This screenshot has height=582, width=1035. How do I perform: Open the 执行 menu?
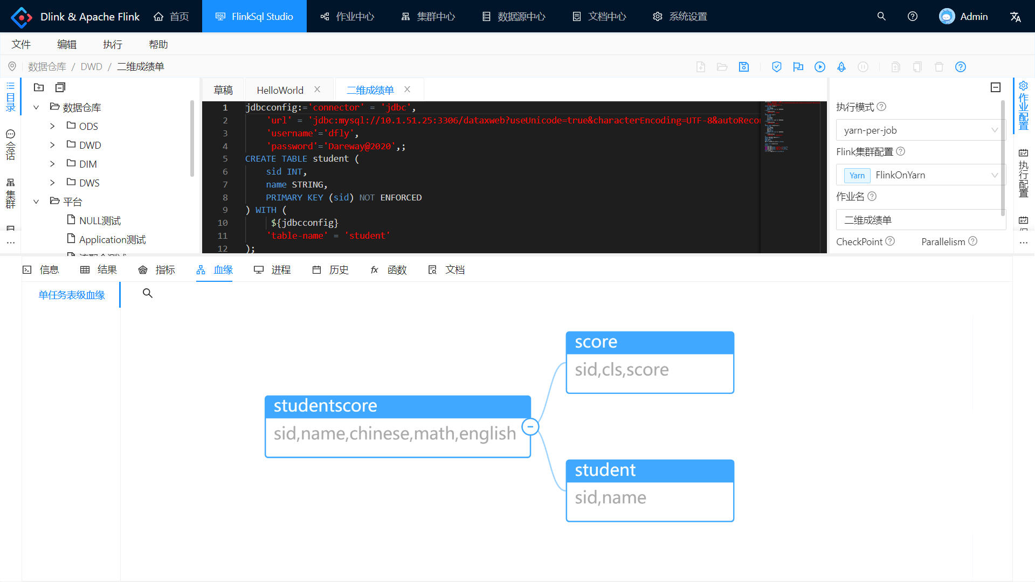113,44
